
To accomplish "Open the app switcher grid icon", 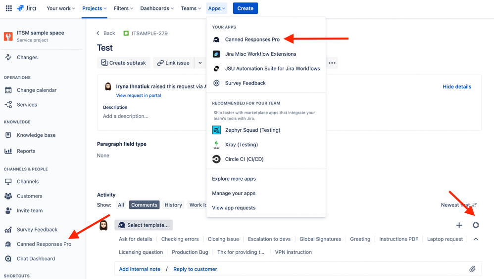I will [x=9, y=8].
